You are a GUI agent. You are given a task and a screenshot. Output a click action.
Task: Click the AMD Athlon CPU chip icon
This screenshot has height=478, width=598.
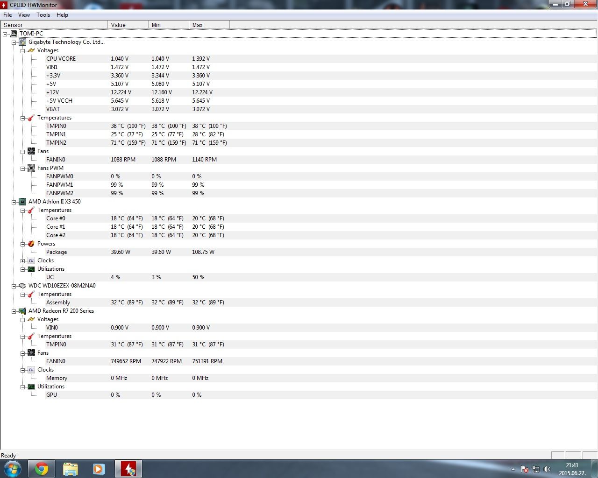tap(22, 202)
